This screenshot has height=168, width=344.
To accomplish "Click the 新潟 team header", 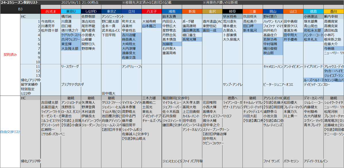I will pyautogui.click(x=192, y=11).
